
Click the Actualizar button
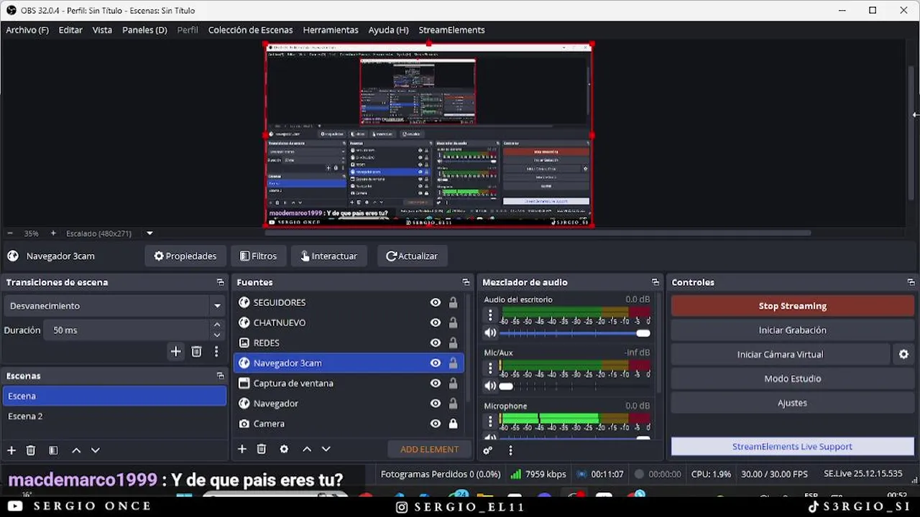(x=412, y=256)
